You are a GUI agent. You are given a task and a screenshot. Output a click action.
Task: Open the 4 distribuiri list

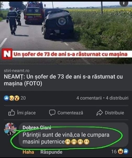click(x=117, y=98)
